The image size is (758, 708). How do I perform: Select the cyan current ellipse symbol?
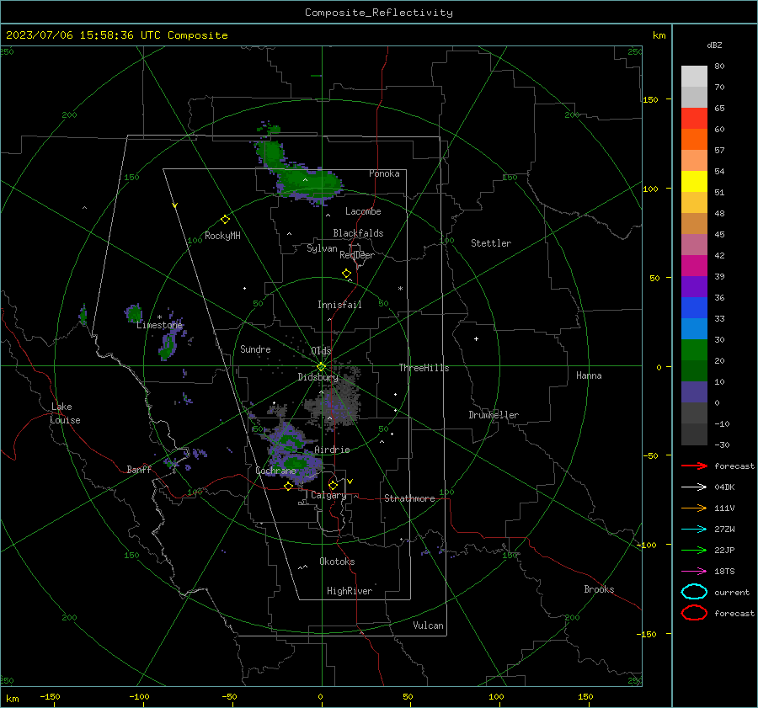(x=694, y=592)
